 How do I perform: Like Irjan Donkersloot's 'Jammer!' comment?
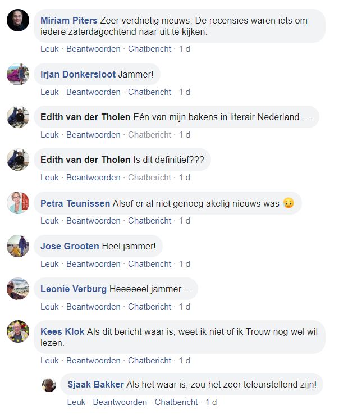49,92
